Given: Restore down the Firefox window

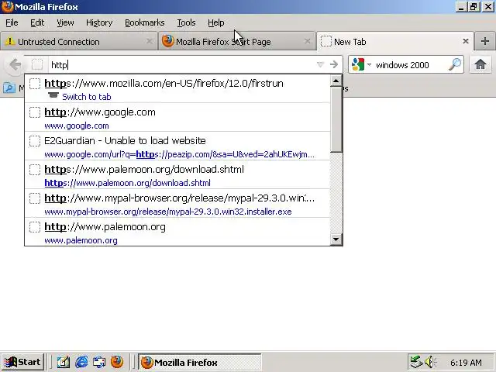Looking at the screenshot, I should 474,7.
